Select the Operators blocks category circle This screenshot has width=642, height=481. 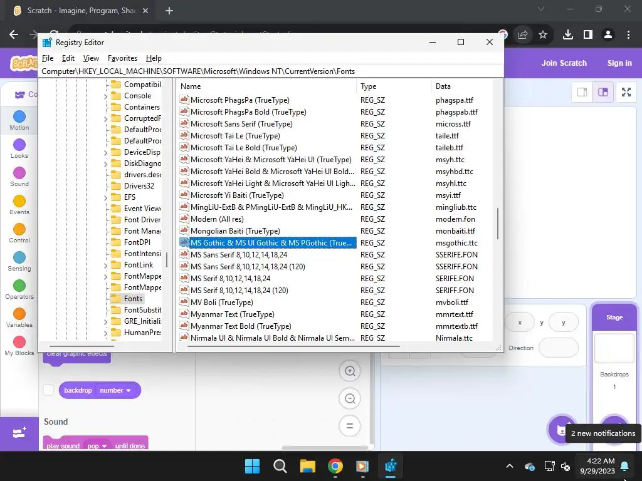coord(19,286)
